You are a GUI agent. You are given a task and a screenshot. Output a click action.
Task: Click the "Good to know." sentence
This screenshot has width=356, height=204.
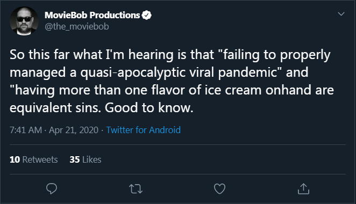[149, 107]
